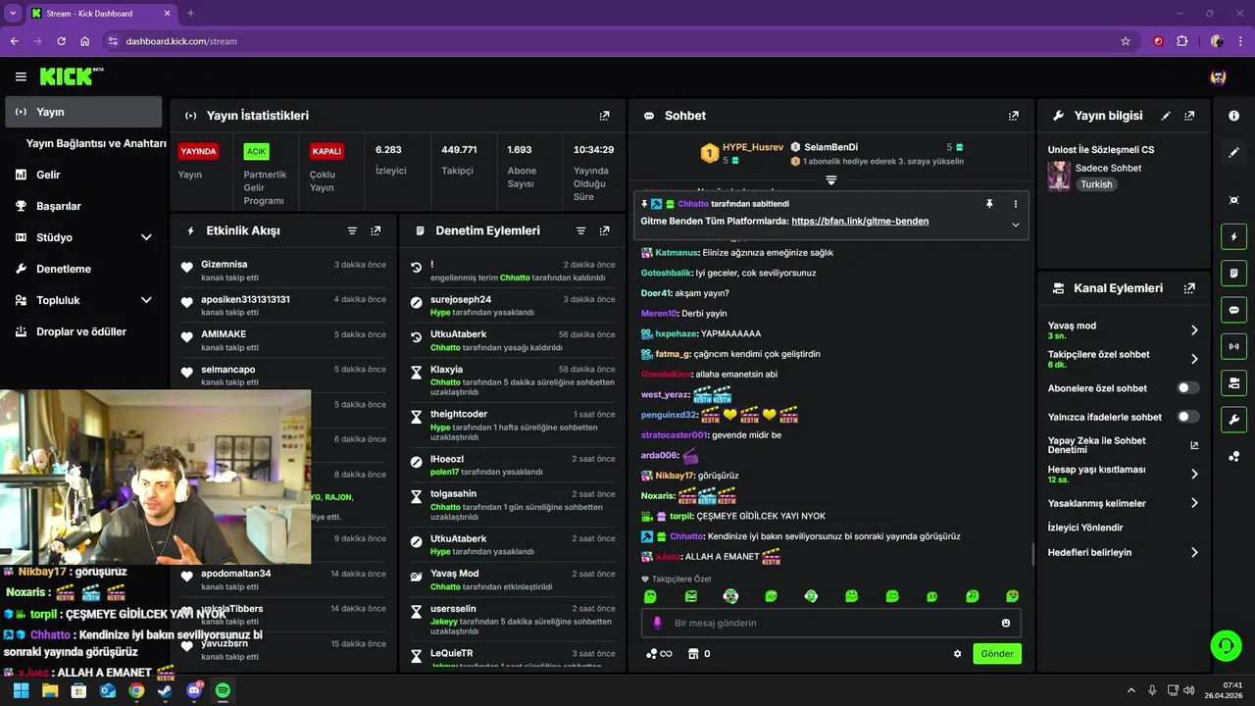This screenshot has height=706, width=1255.
Task: Click the Sadece Sohbet category thumbnail
Action: (1059, 176)
